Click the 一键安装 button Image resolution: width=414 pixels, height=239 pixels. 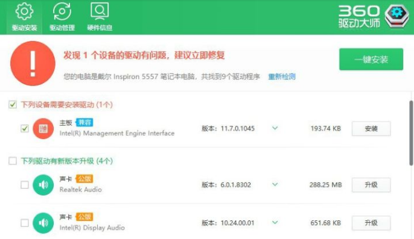pos(371,59)
